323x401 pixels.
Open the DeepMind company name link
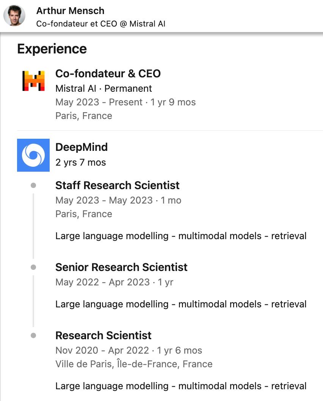82,147
